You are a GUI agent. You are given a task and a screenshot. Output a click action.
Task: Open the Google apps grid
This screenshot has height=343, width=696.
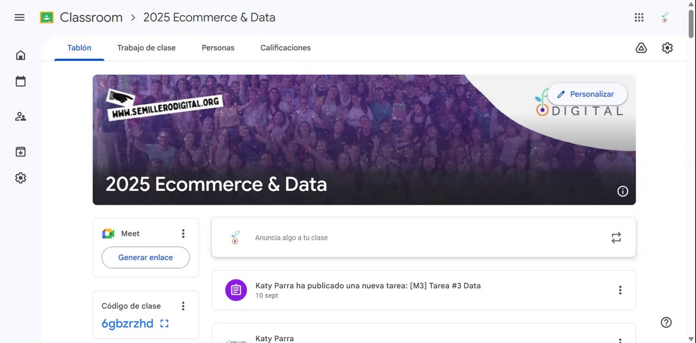pyautogui.click(x=639, y=18)
